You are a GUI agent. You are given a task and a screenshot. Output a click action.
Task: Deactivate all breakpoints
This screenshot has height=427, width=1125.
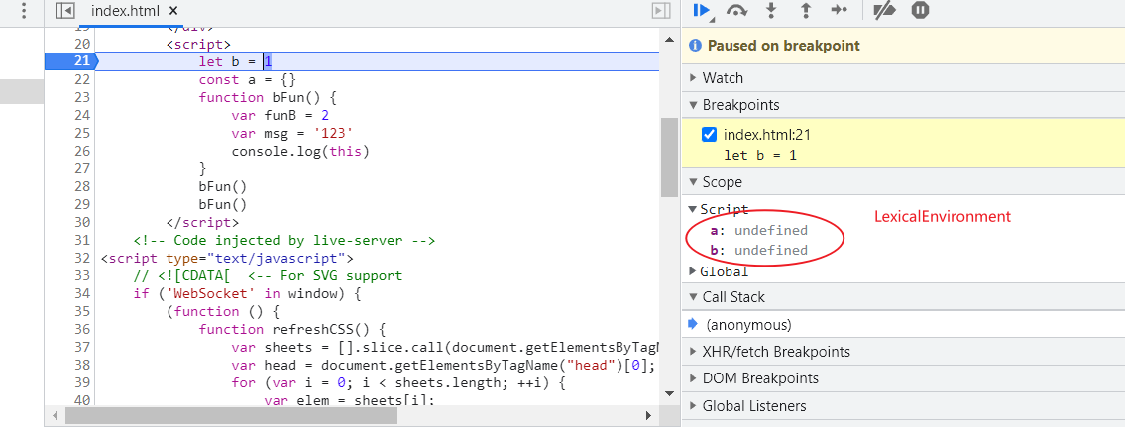885,10
